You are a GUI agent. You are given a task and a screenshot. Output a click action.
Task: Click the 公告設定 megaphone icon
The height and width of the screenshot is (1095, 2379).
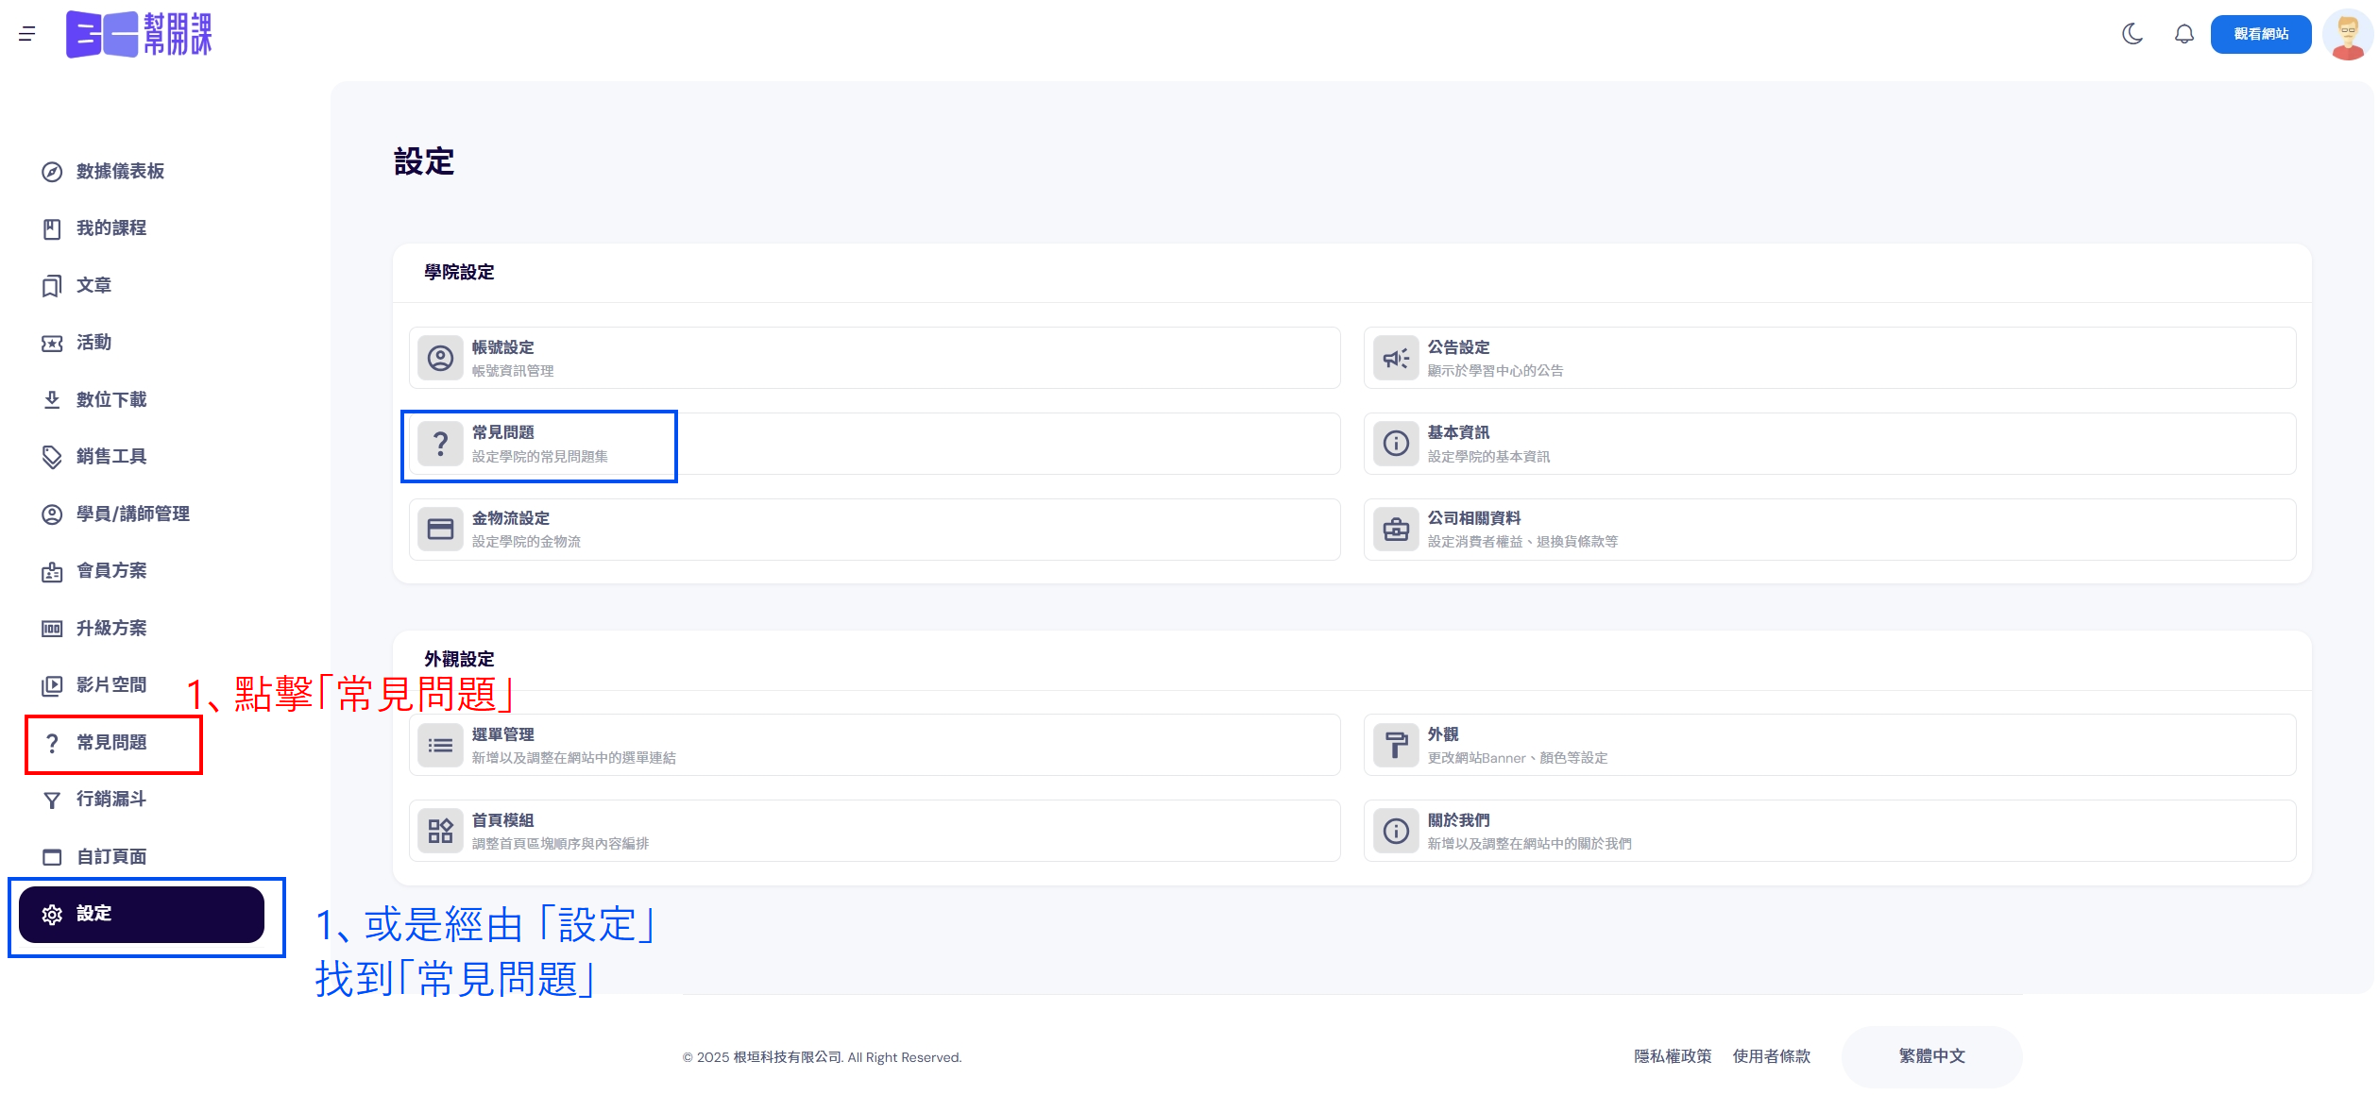(1396, 358)
